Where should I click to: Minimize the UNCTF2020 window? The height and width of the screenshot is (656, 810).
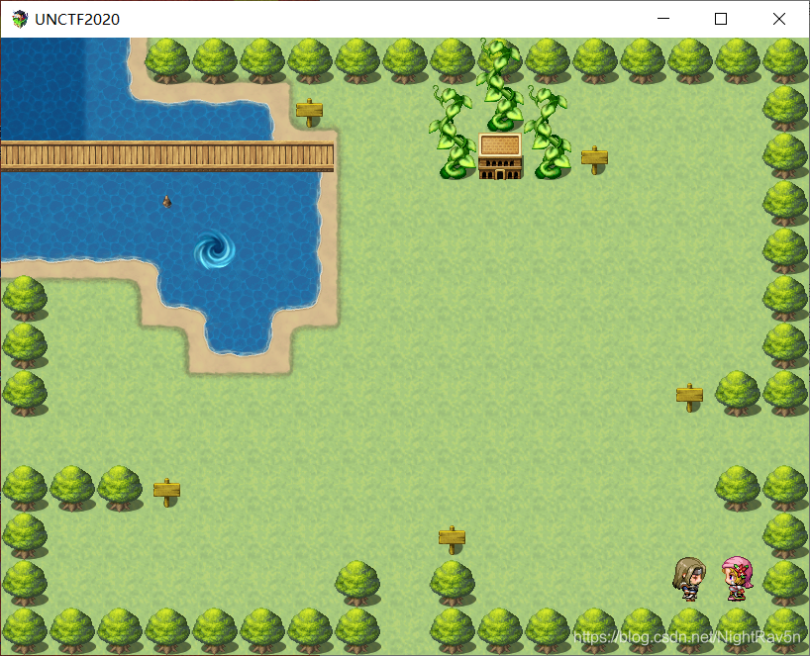[663, 19]
